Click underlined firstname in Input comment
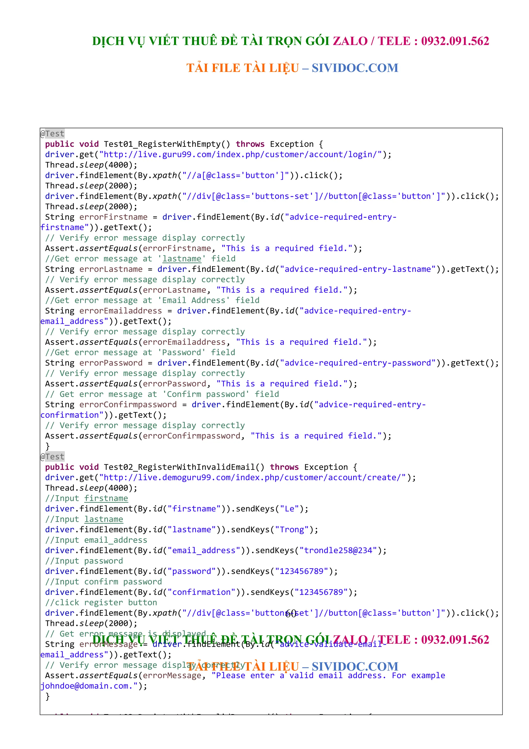529x749 pixels. pyautogui.click(x=106, y=498)
